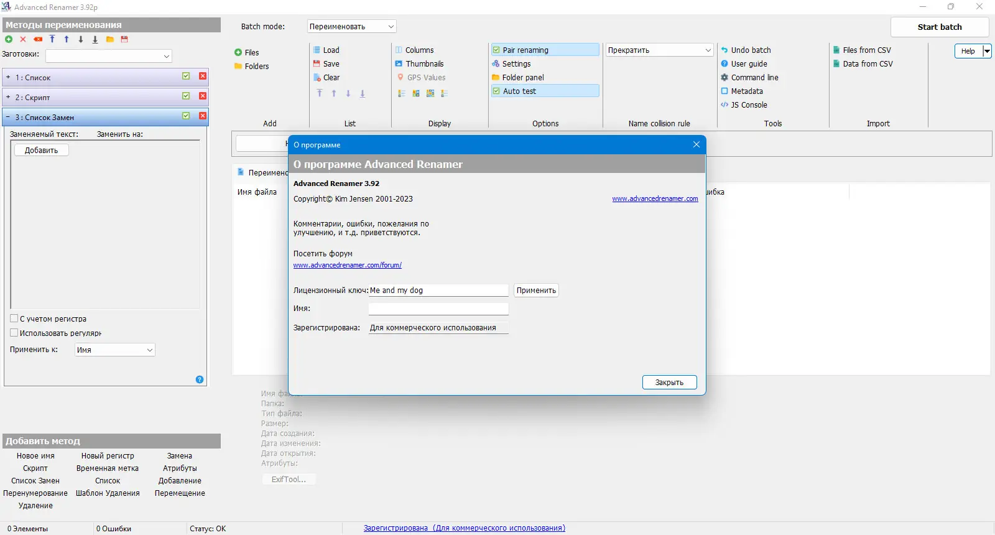Open the JS Console
The width and height of the screenshot is (995, 535).
(x=744, y=105)
